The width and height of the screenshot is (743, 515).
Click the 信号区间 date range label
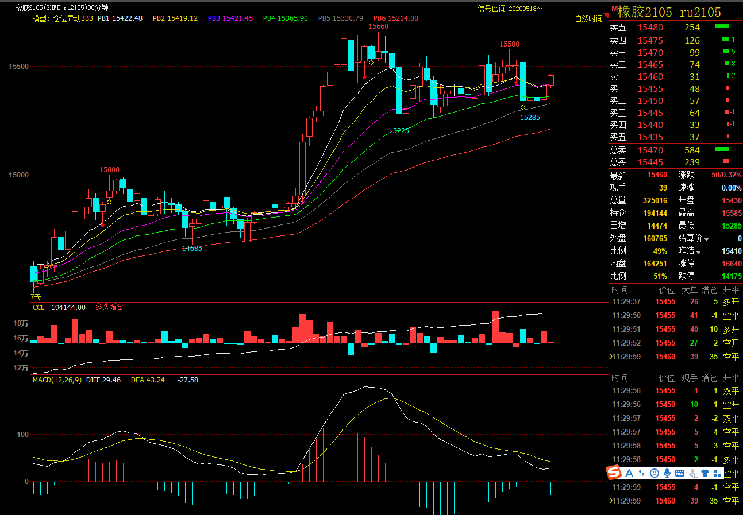[510, 8]
